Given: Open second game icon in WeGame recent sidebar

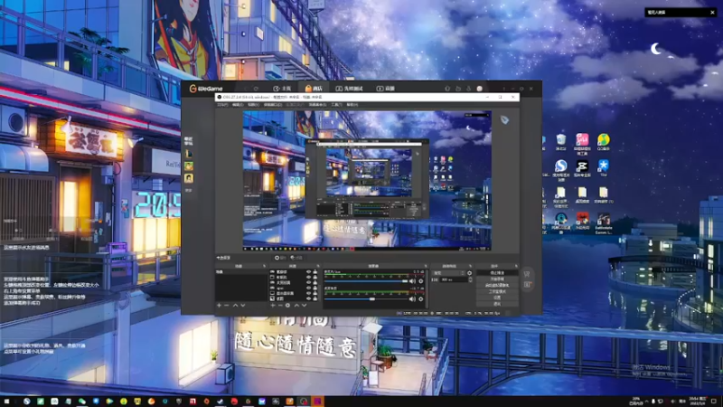Looking at the screenshot, I should (x=189, y=166).
